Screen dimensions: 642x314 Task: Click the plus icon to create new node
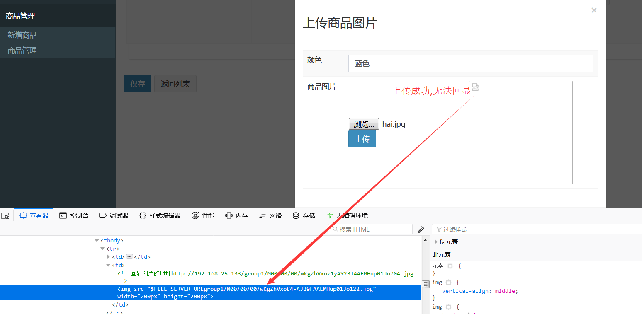pyautogui.click(x=5, y=229)
